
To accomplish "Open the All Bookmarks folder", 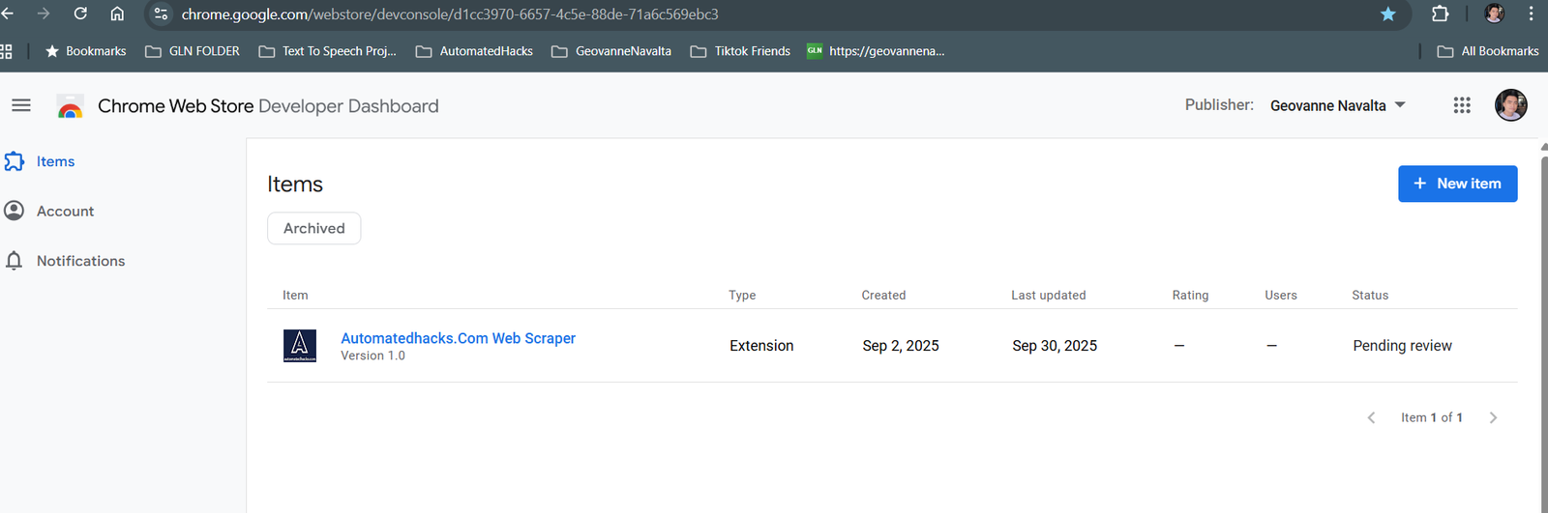I will point(1488,51).
